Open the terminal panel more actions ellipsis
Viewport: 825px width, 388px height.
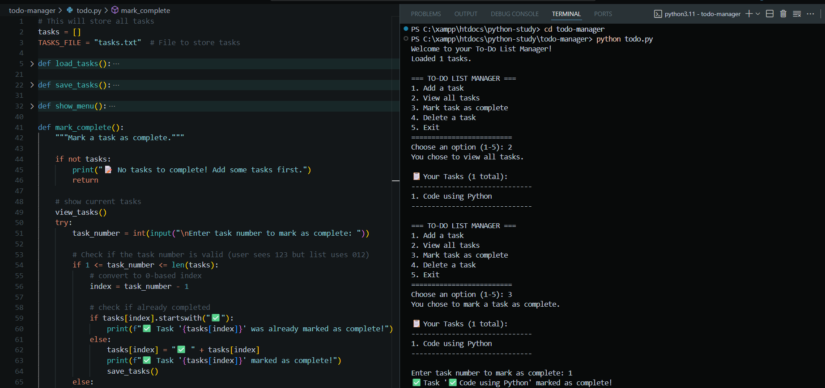[810, 14]
